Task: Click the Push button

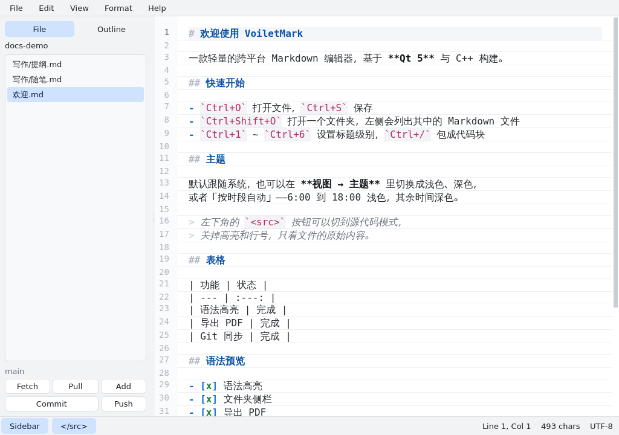Action: pos(123,404)
